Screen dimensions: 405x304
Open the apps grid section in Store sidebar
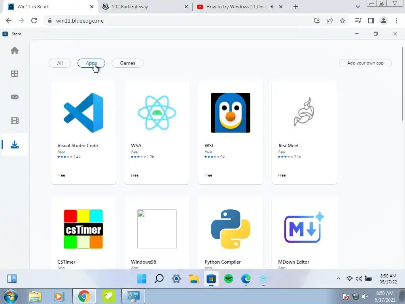coord(15,74)
